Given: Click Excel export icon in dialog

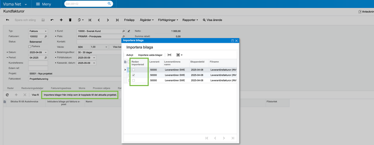Looking at the screenshot, I should pos(178,55).
